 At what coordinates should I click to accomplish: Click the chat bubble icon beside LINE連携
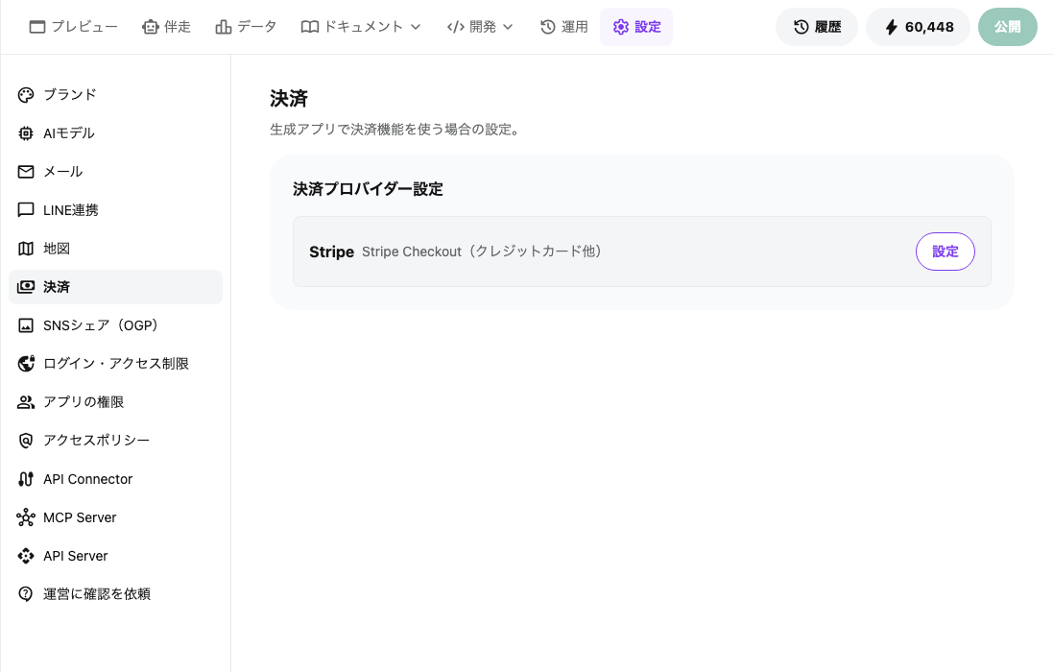pyautogui.click(x=26, y=210)
